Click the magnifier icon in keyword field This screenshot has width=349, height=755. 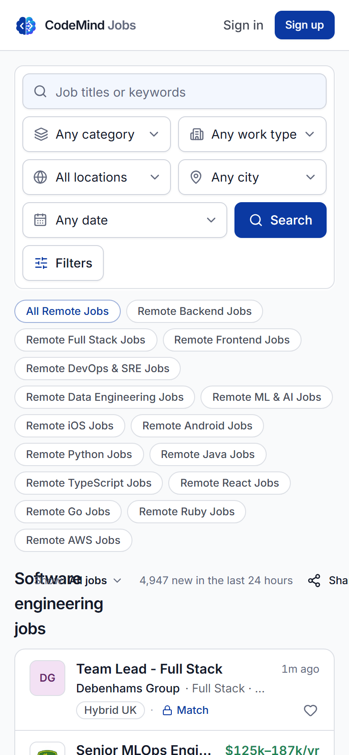(x=40, y=92)
